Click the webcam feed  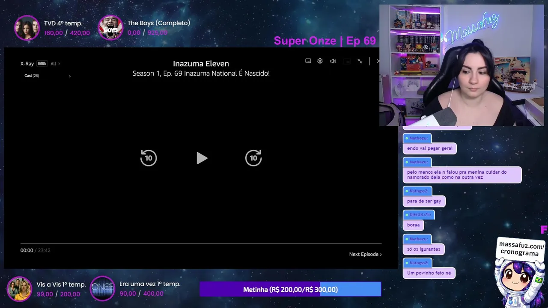[462, 65]
